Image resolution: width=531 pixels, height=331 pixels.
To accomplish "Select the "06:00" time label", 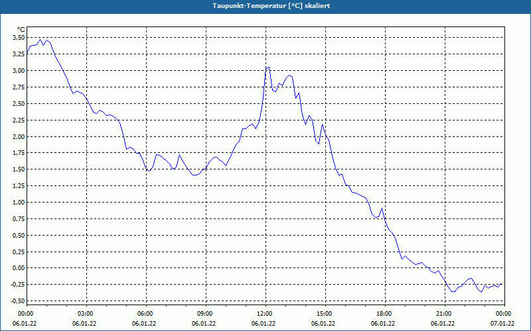I will (x=146, y=314).
